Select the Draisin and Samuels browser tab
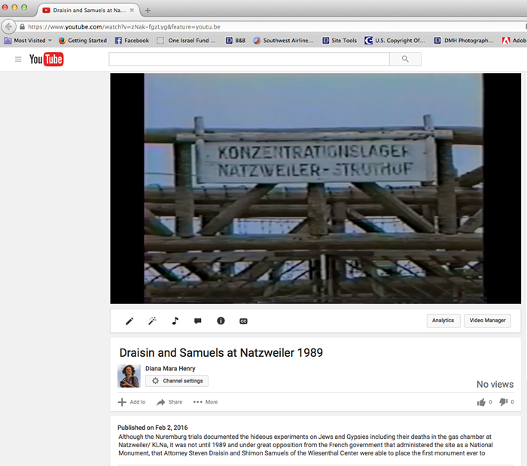The height and width of the screenshot is (466, 527). coord(88,11)
